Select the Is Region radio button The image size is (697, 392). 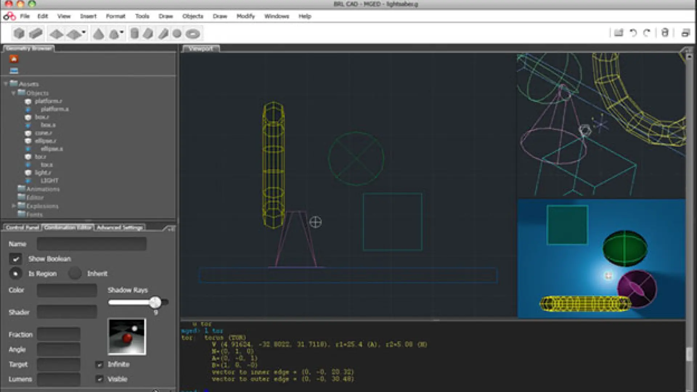[16, 274]
